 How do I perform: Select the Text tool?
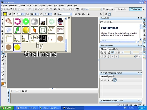(3, 34)
